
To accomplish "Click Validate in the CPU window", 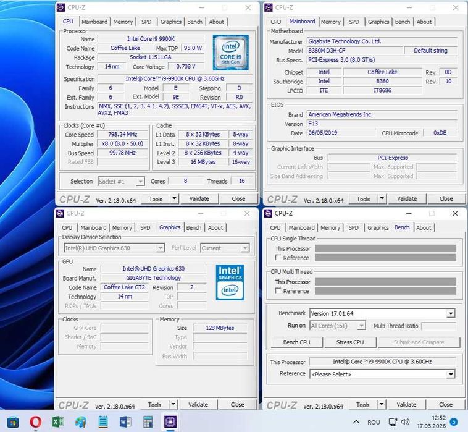I will [x=199, y=198].
